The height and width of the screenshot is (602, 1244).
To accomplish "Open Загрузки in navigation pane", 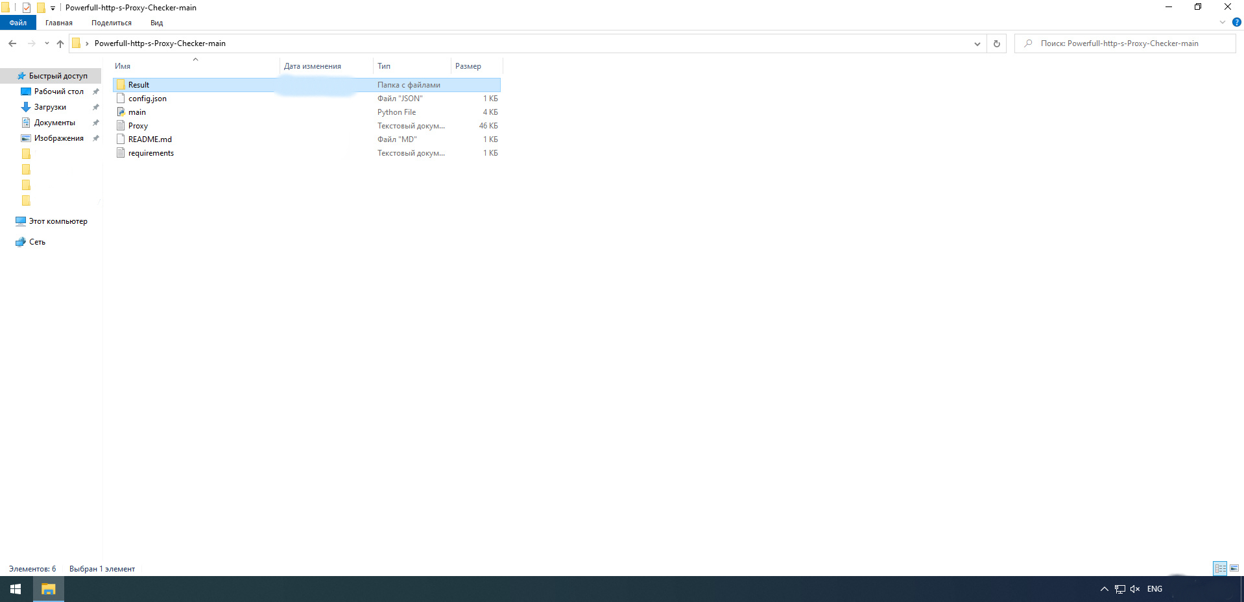I will pos(50,107).
